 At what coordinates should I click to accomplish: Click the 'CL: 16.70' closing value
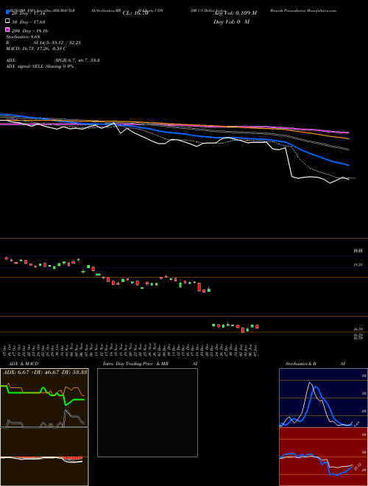(x=135, y=13)
